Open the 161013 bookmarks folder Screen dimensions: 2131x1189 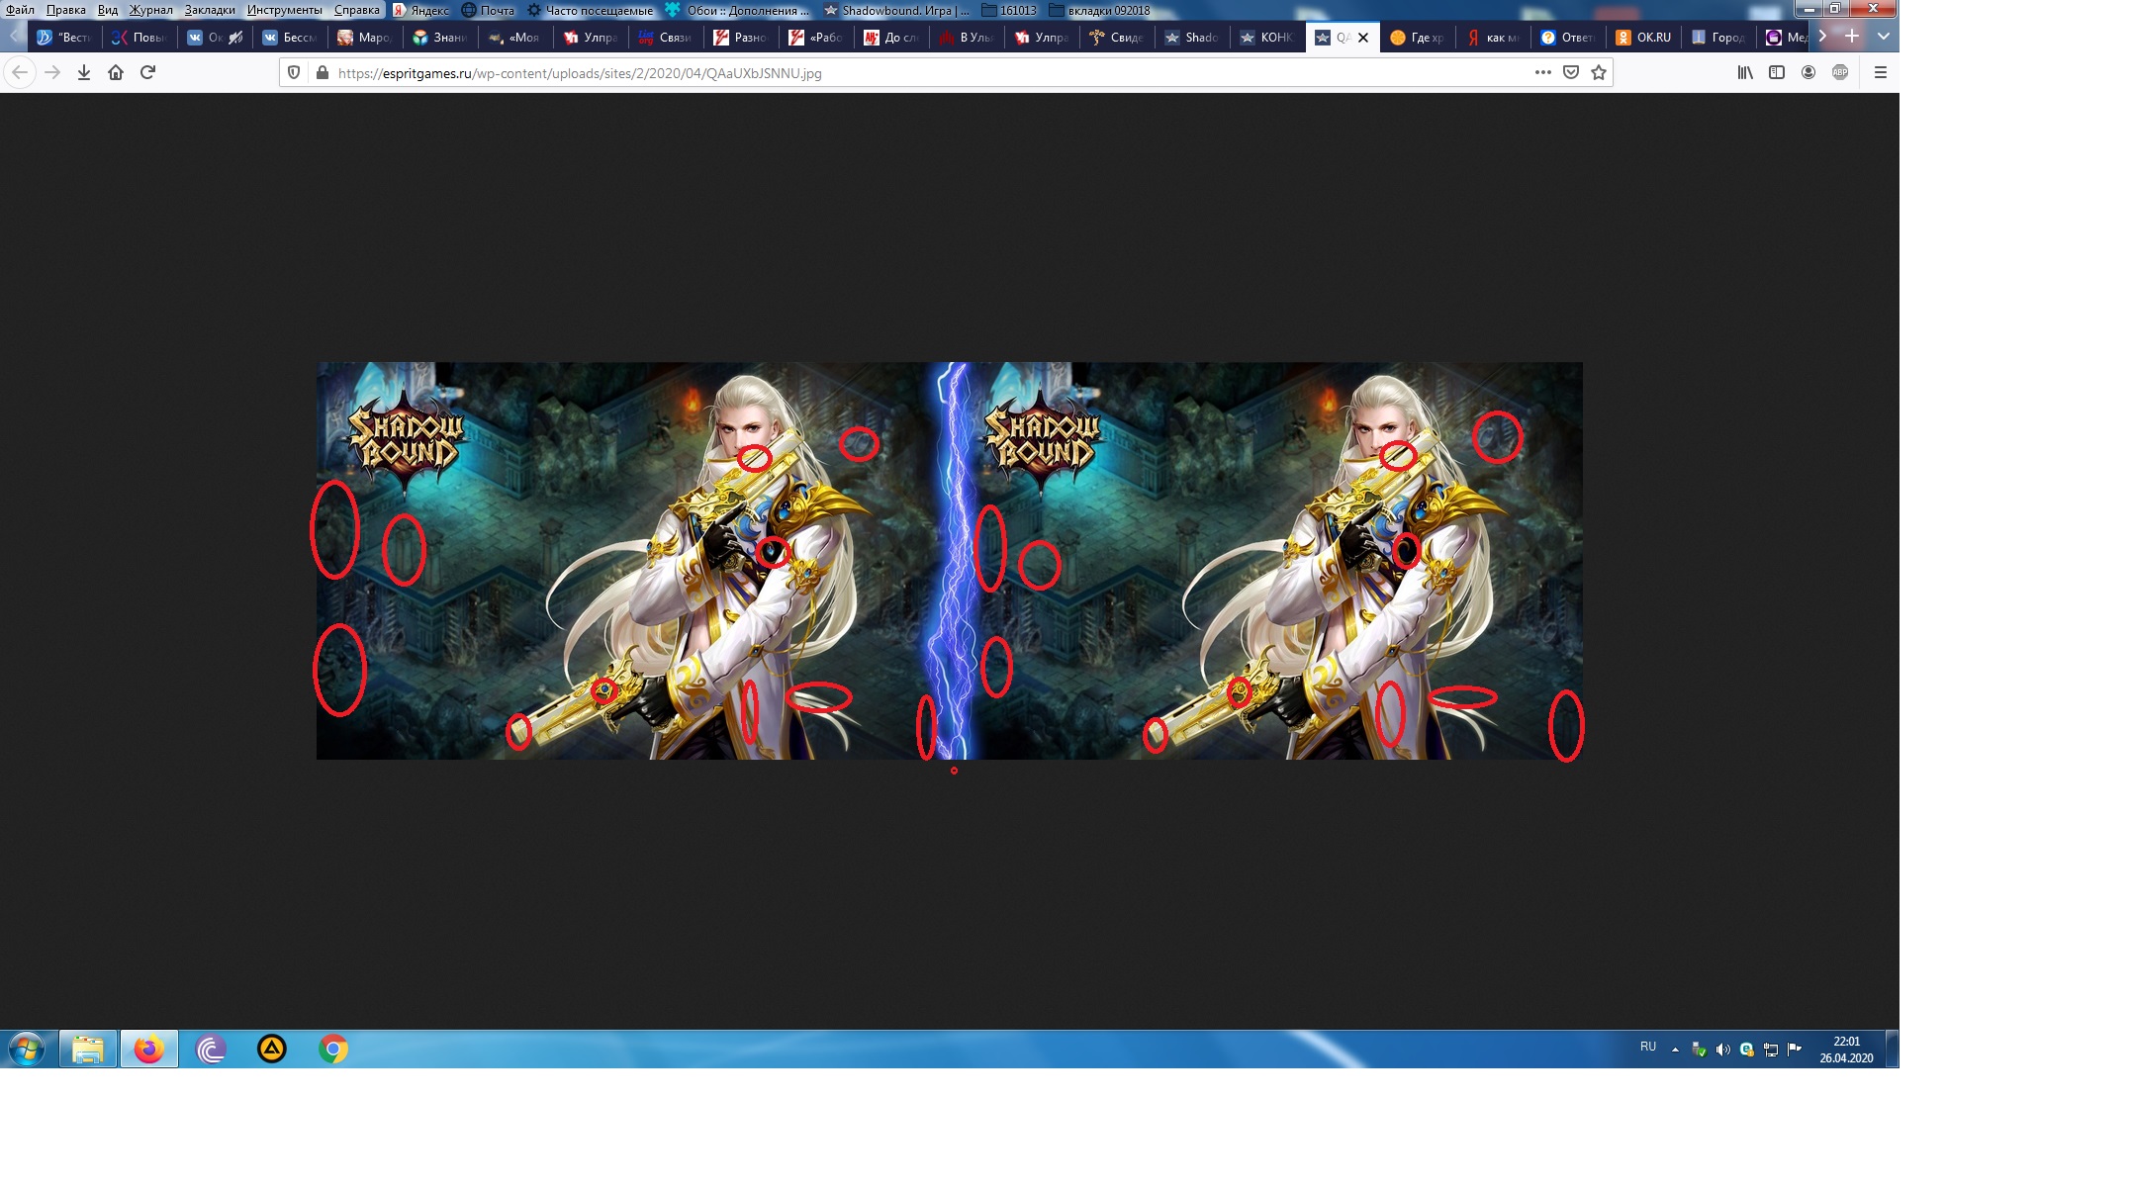pyautogui.click(x=1009, y=10)
